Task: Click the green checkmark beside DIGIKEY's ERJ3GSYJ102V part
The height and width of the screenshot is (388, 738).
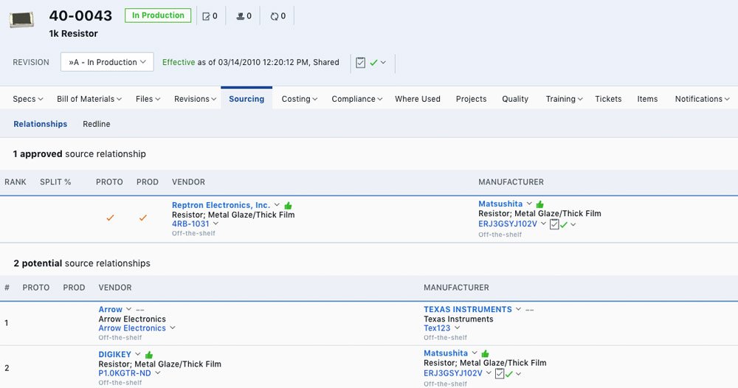Action: pos(509,374)
